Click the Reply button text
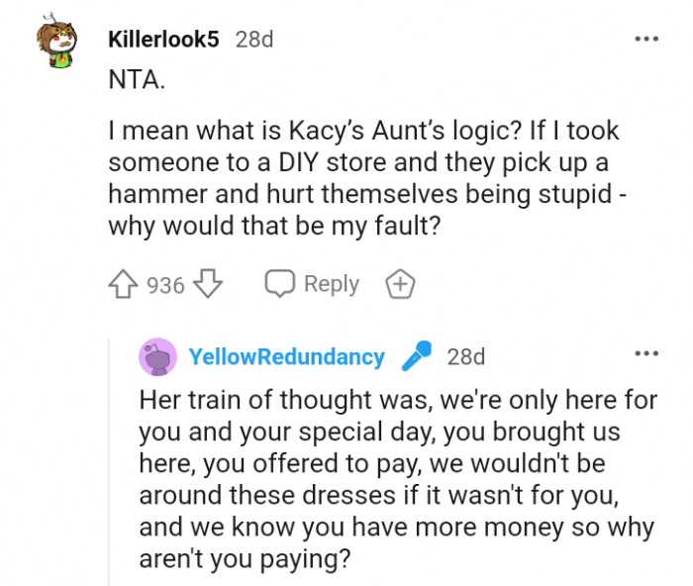This screenshot has height=586, width=693. click(x=332, y=284)
